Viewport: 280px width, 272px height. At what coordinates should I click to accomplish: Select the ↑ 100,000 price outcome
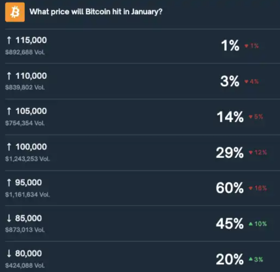(x=27, y=147)
